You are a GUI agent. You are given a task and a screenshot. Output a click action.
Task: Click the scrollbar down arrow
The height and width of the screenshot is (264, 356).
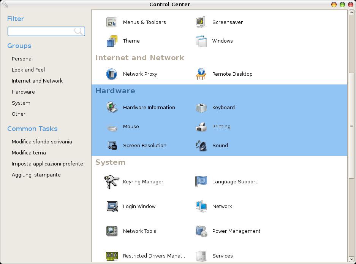[x=351, y=259]
